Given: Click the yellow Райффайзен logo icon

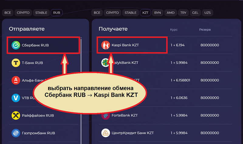Looking at the screenshot, I should [x=16, y=115].
